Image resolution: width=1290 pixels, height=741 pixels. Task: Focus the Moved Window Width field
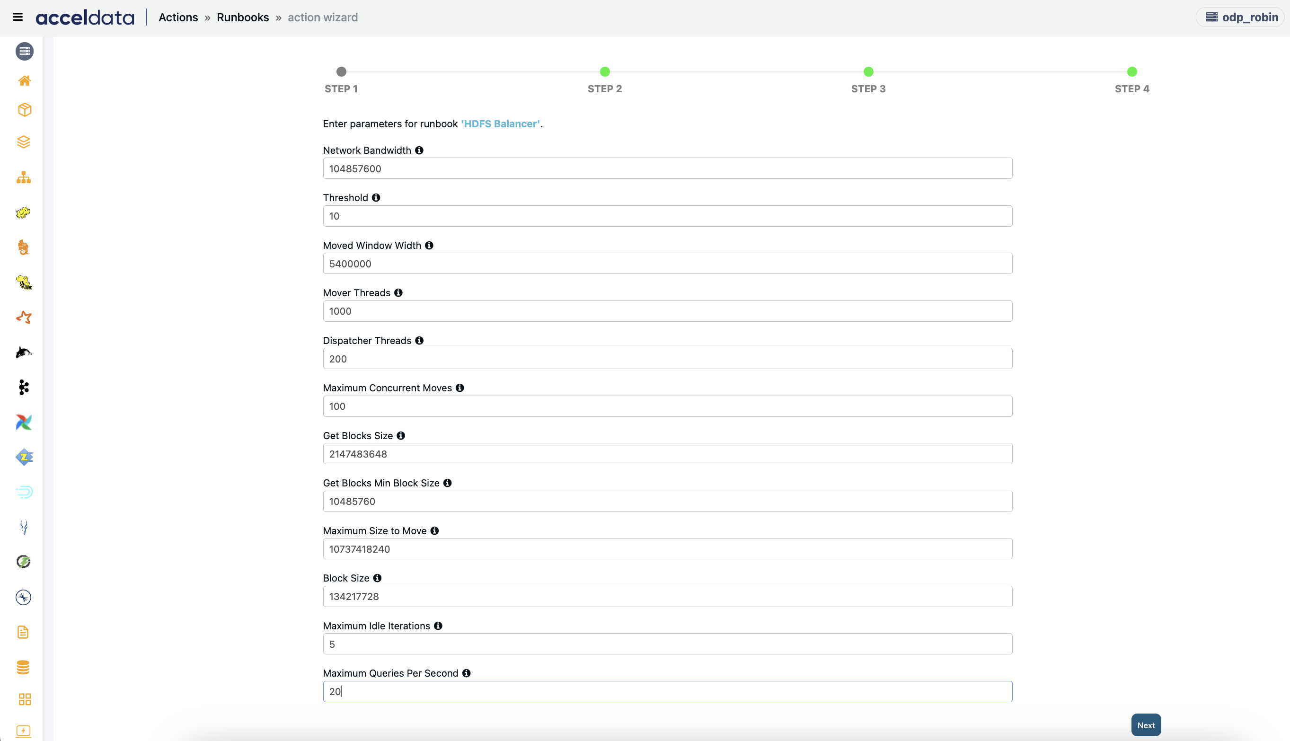click(x=668, y=264)
